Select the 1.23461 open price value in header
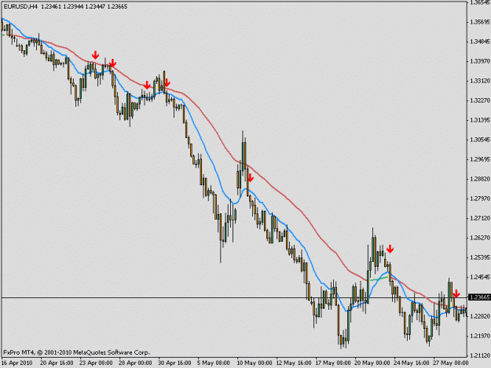491x368 pixels. 51,6
